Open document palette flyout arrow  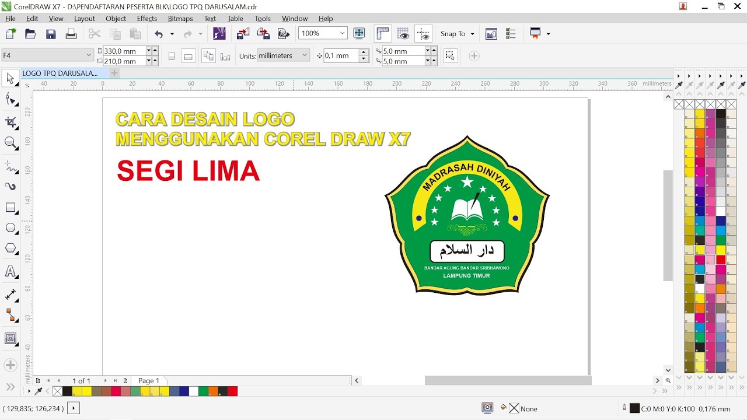pos(29,391)
